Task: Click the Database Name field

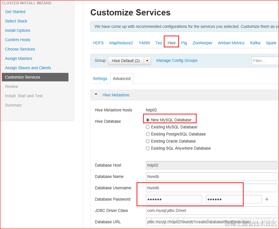Action: click(212, 177)
